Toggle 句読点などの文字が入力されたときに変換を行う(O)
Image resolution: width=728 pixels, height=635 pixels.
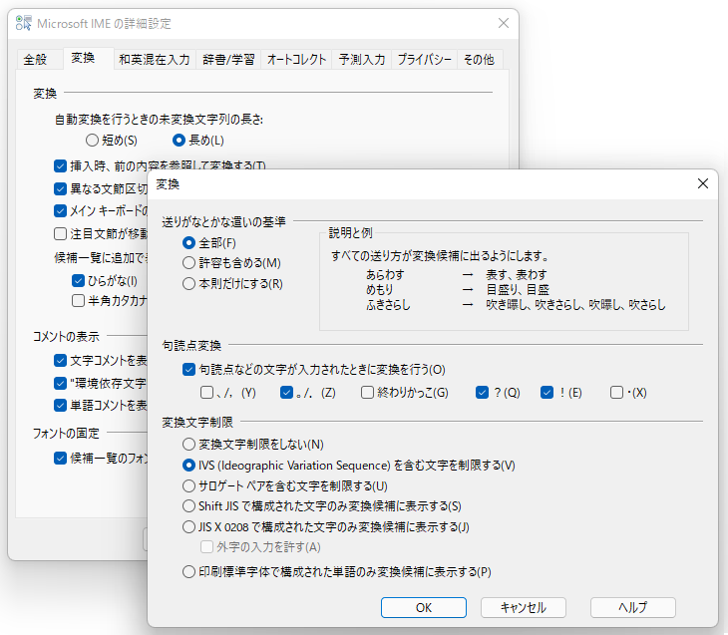[188, 370]
